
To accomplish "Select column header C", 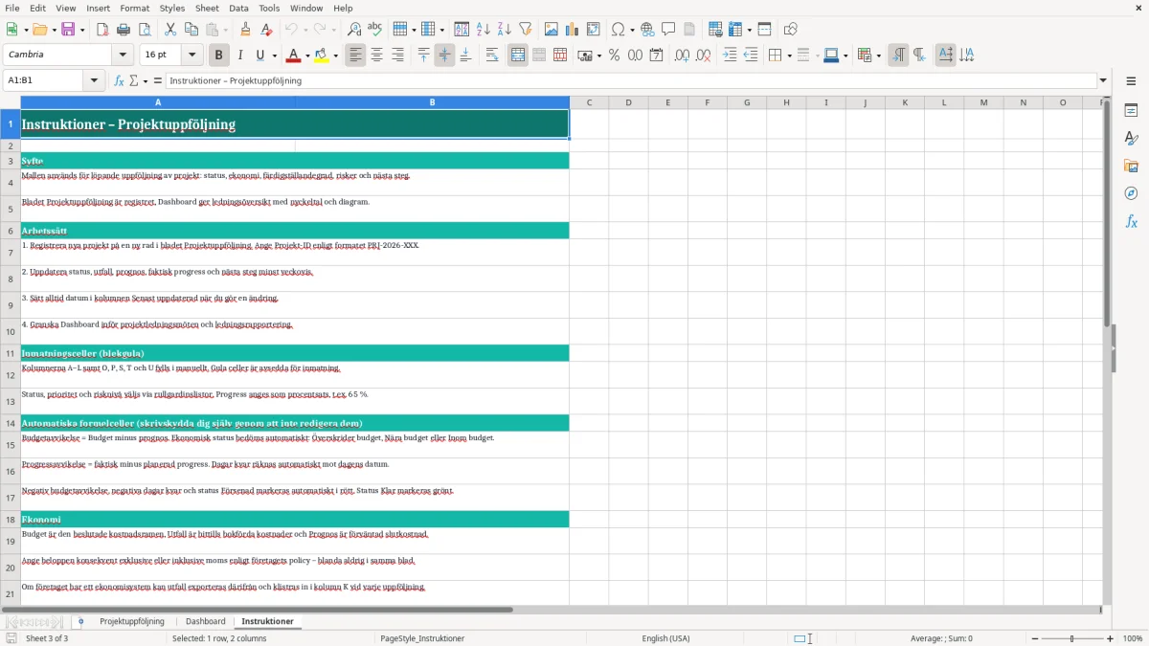I will click(589, 102).
